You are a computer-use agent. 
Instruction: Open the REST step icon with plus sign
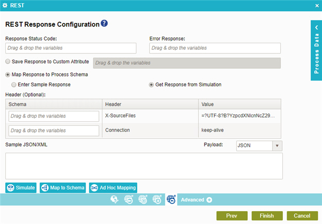[157, 199]
